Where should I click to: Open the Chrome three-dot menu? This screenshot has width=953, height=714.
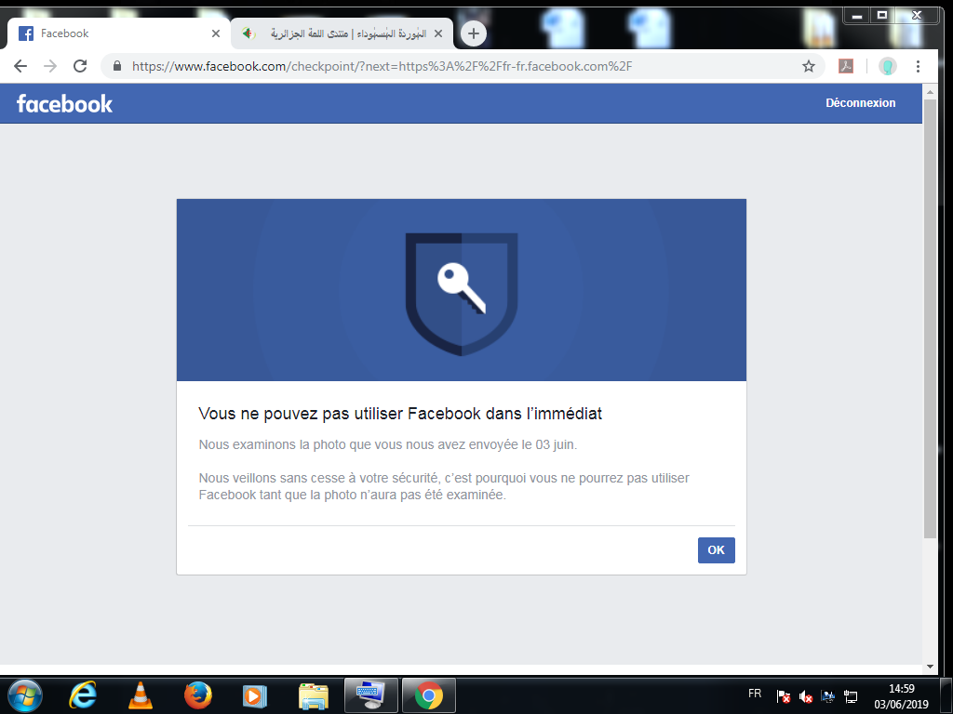(x=918, y=66)
